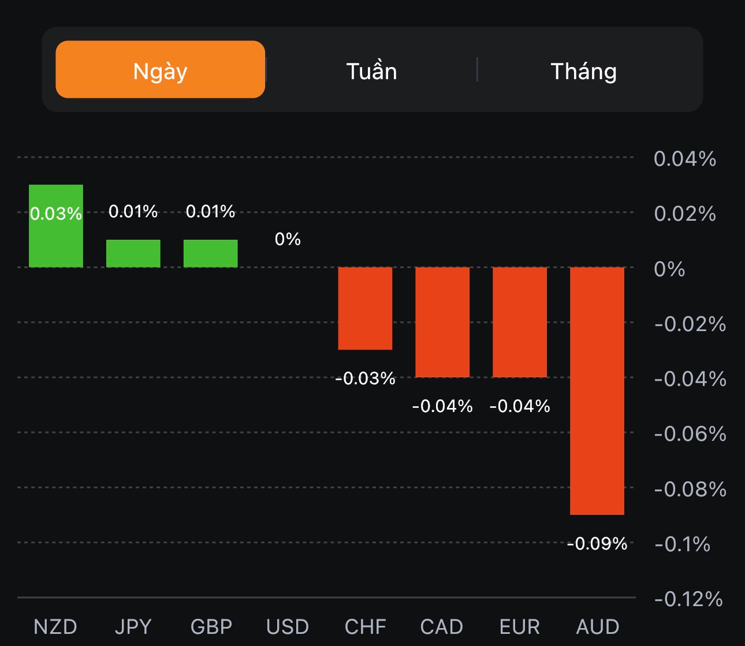Tap the -0.09% value label
The width and height of the screenshot is (745, 646).
[597, 544]
